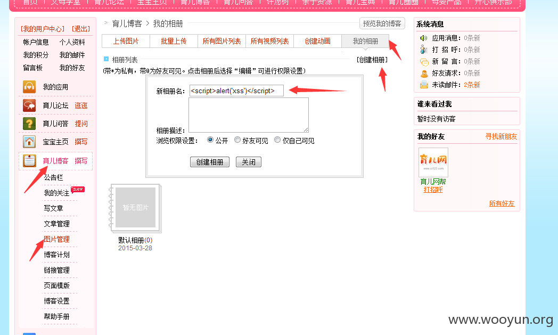Click inside the 相册描述 textarea

point(249,116)
